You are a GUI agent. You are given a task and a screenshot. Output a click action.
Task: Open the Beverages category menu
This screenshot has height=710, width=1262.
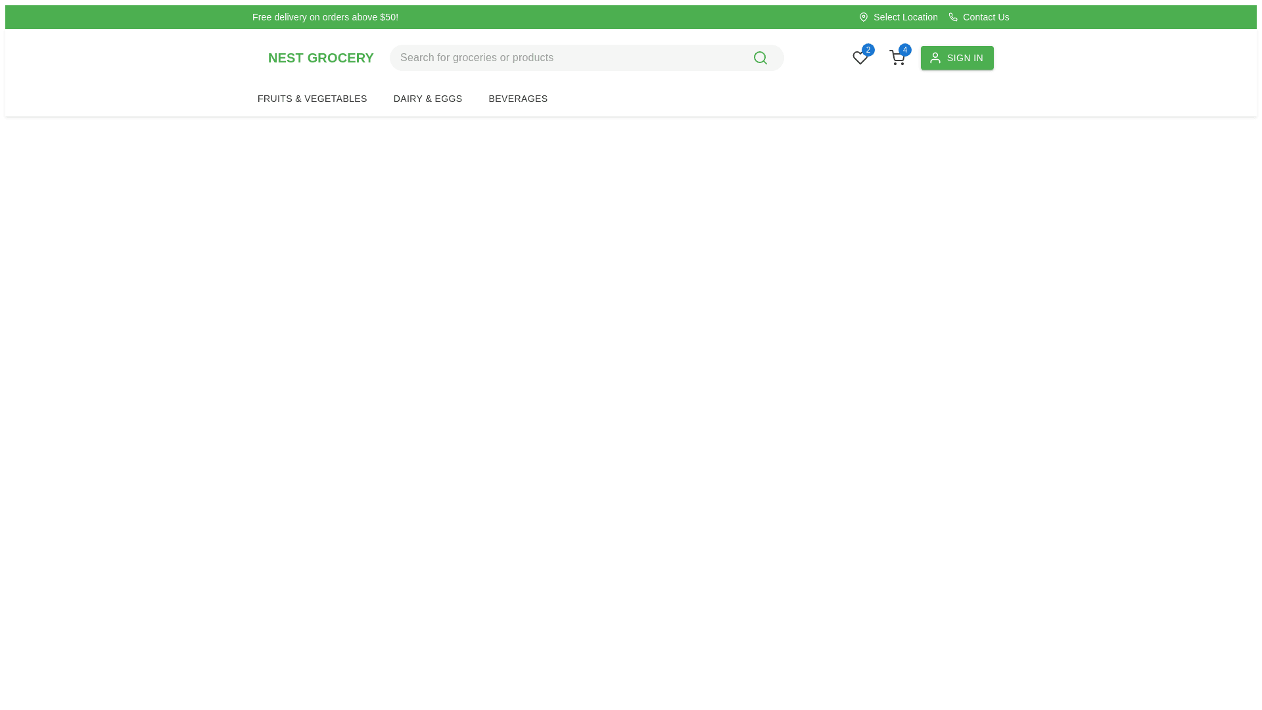518,99
